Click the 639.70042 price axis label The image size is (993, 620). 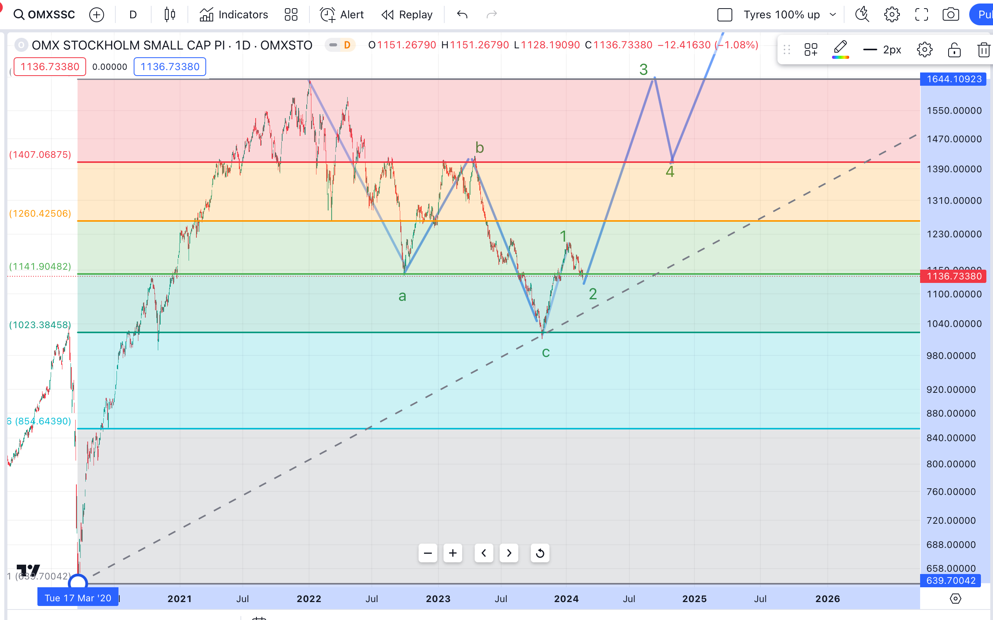click(951, 581)
